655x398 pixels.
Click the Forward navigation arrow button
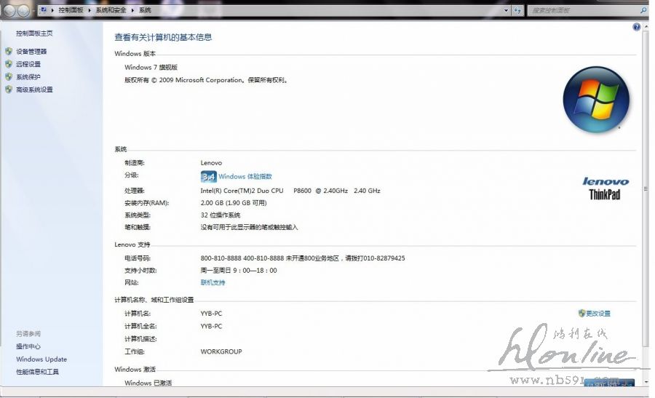pyautogui.click(x=24, y=10)
